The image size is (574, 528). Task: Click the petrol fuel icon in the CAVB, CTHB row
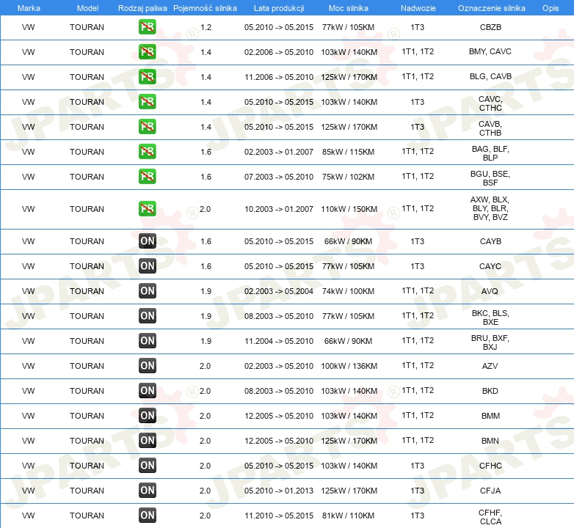coord(147,127)
